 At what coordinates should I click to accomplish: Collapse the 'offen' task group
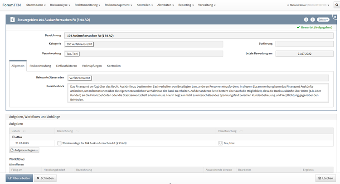point(13,137)
